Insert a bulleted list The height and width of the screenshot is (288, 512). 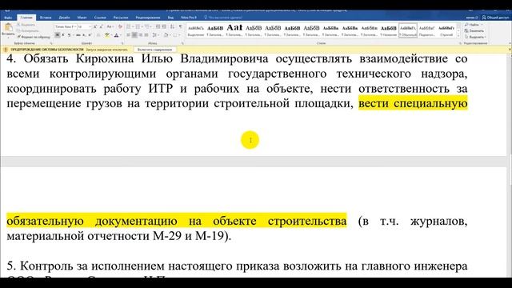point(129,26)
